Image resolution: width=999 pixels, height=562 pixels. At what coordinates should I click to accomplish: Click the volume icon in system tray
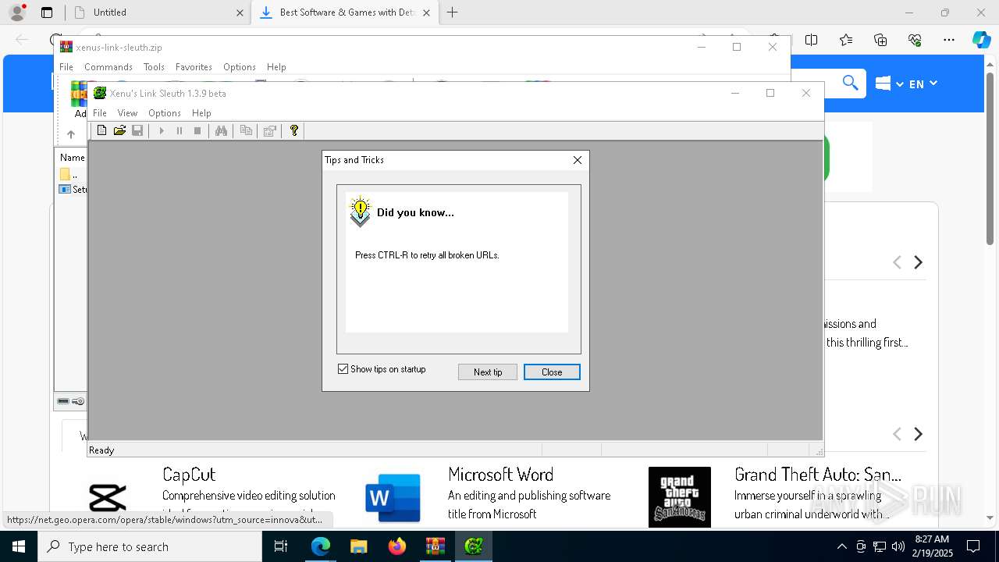click(898, 546)
